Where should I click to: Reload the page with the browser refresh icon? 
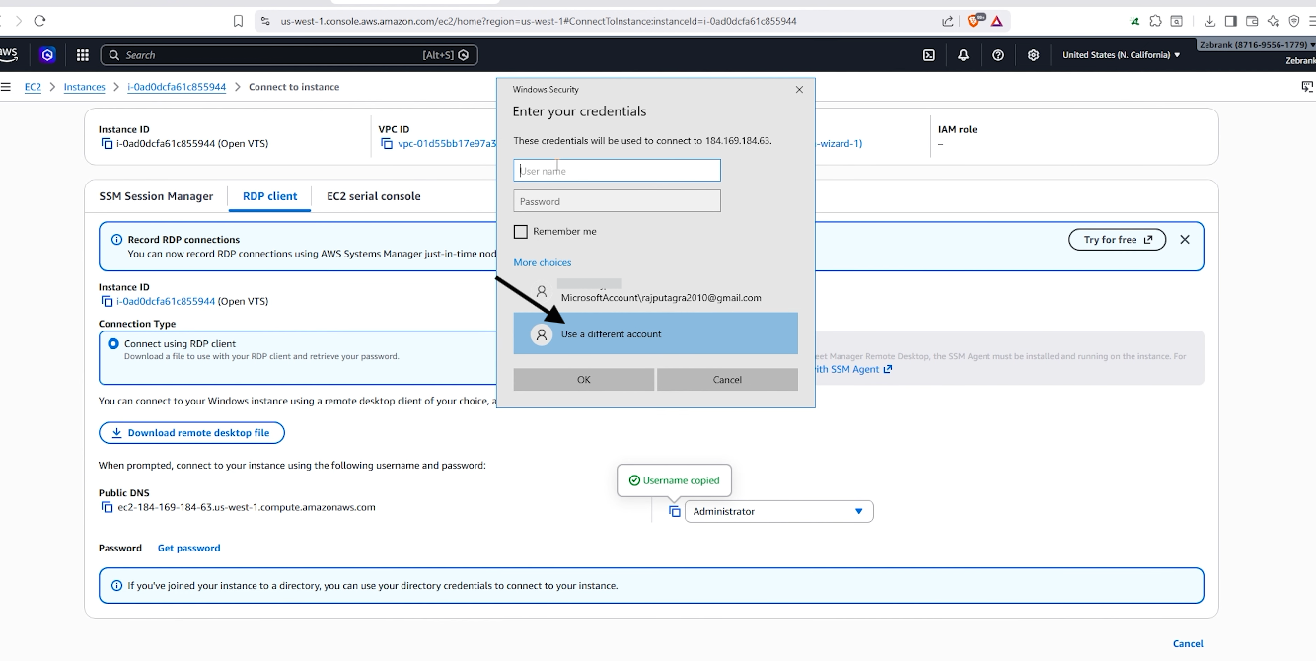pos(39,21)
